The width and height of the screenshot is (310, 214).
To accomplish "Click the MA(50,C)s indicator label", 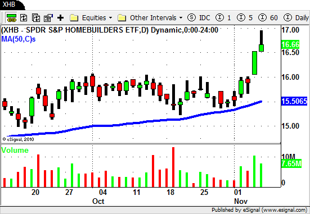I will pos(19,39).
